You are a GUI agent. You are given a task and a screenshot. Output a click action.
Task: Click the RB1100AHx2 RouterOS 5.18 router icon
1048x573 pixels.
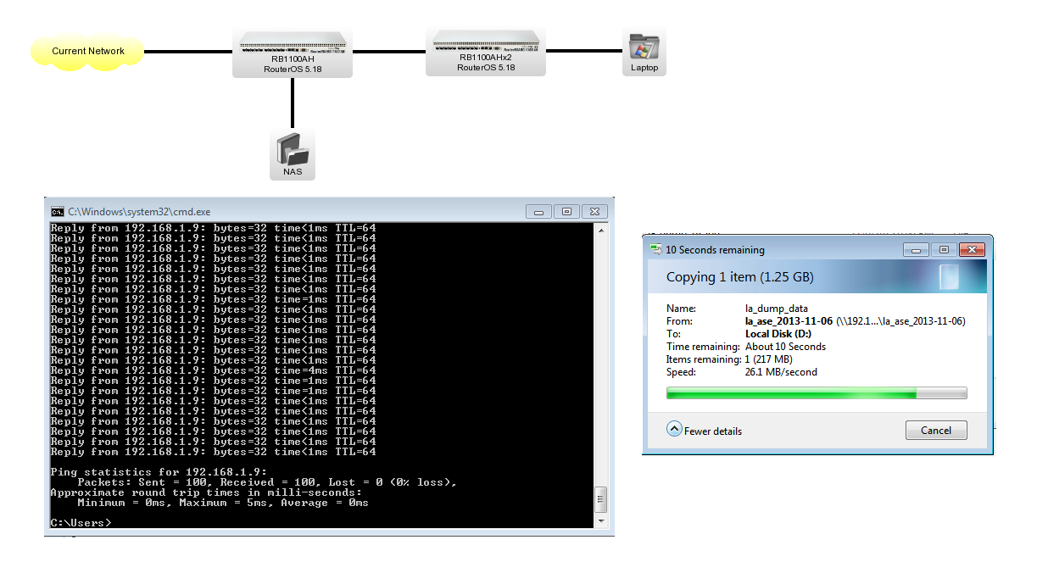[485, 47]
